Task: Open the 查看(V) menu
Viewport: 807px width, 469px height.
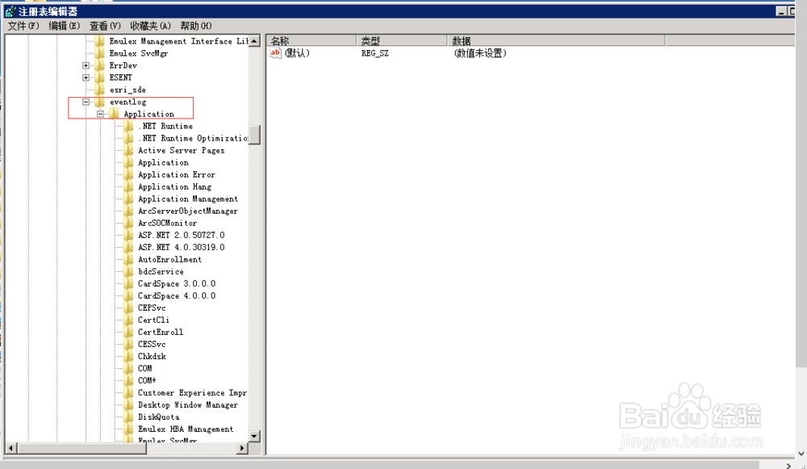Action: (x=103, y=26)
